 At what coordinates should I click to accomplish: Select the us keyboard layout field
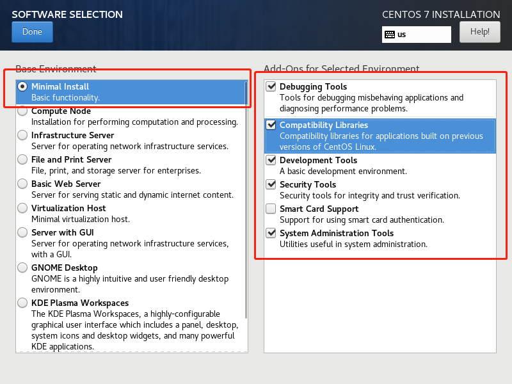tap(417, 35)
